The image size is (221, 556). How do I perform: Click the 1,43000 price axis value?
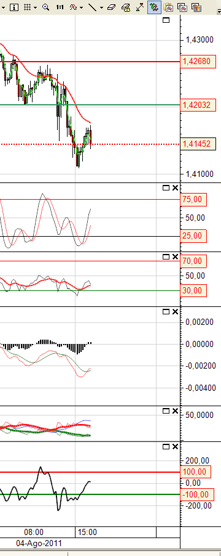[199, 39]
